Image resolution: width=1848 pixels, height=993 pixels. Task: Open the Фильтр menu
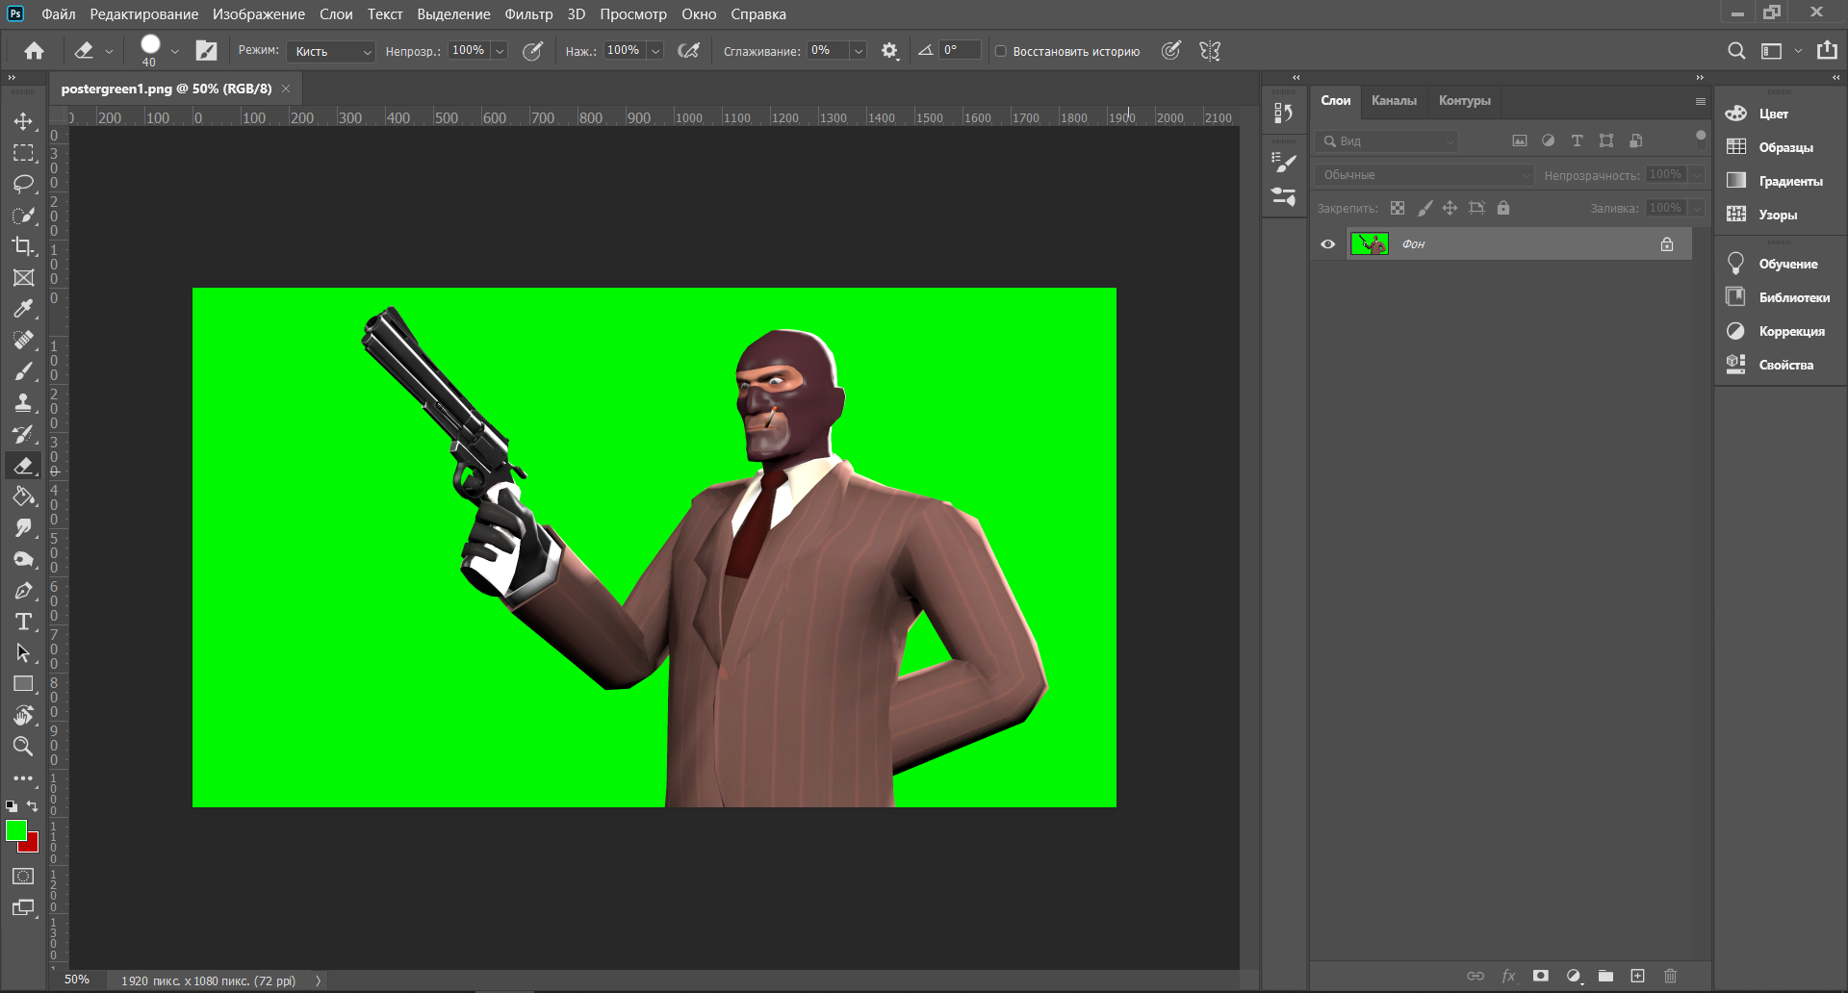[x=528, y=14]
